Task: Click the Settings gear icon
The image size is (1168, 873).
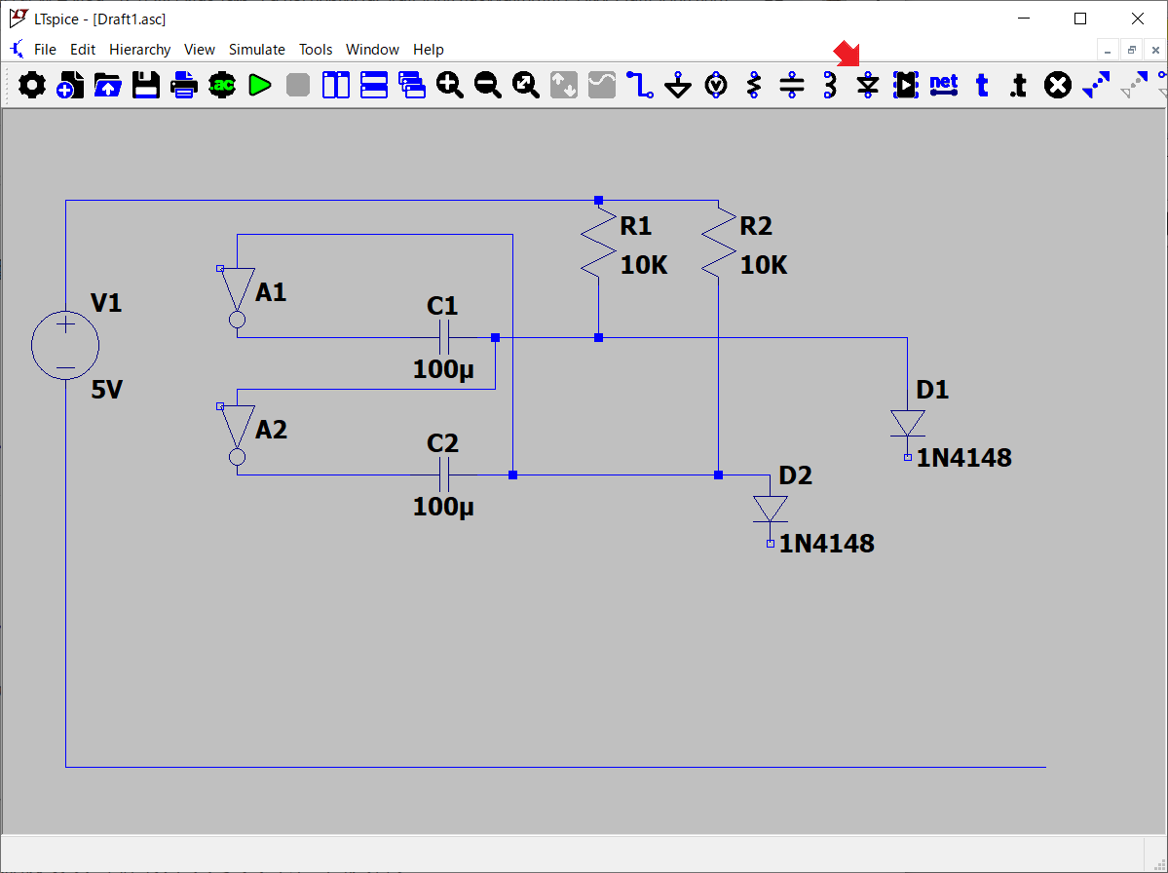Action: tap(32, 86)
